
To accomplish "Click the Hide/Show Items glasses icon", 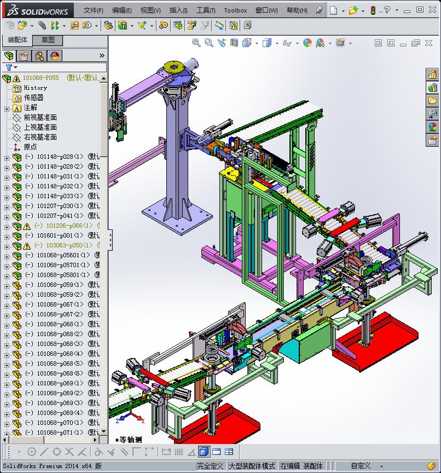I will (287, 43).
